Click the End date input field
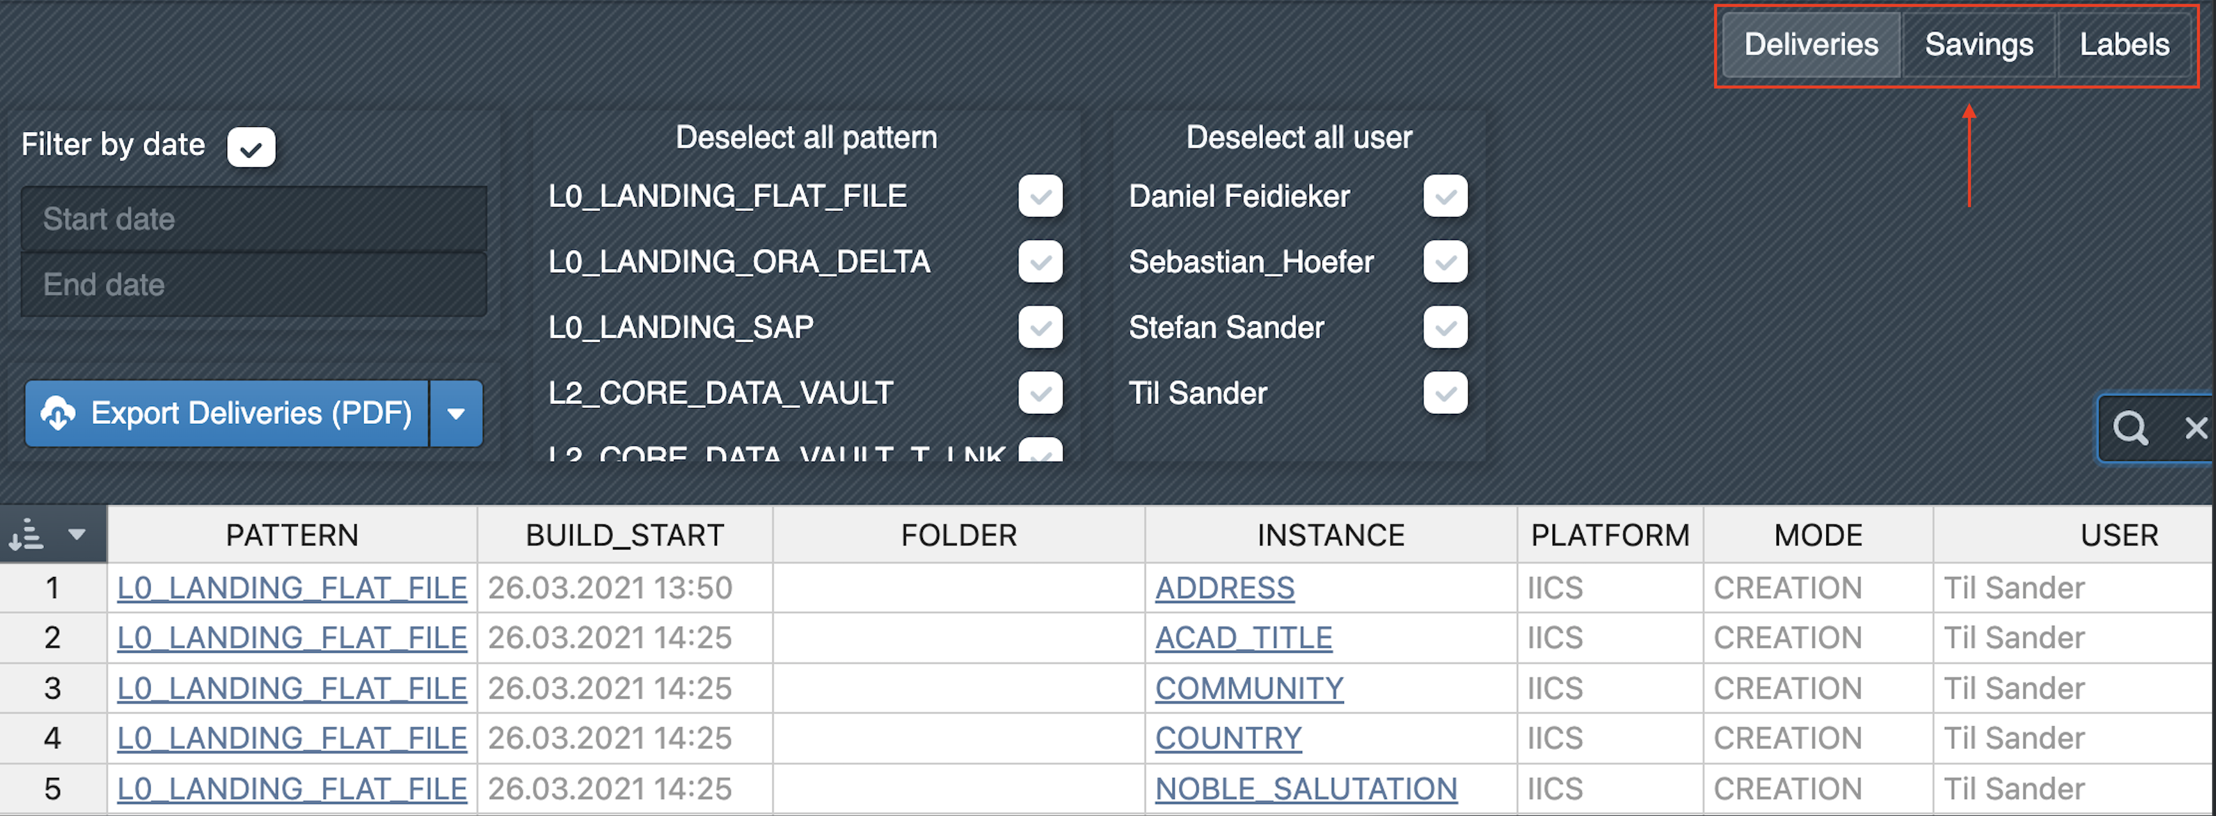 tap(254, 284)
